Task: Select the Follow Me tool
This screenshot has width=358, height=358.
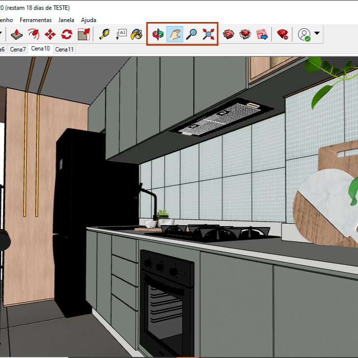Action: tap(33, 34)
